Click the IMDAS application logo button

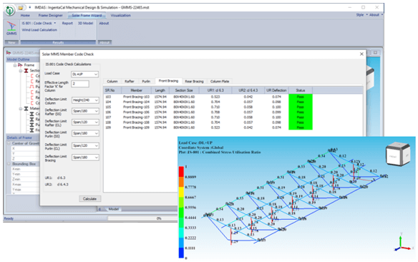click(10, 10)
